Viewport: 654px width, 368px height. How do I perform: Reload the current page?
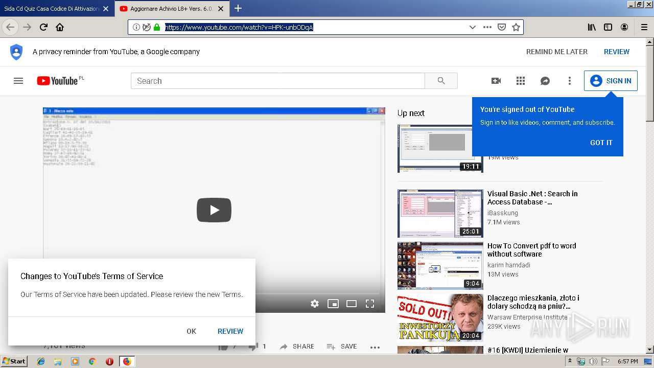click(x=43, y=27)
